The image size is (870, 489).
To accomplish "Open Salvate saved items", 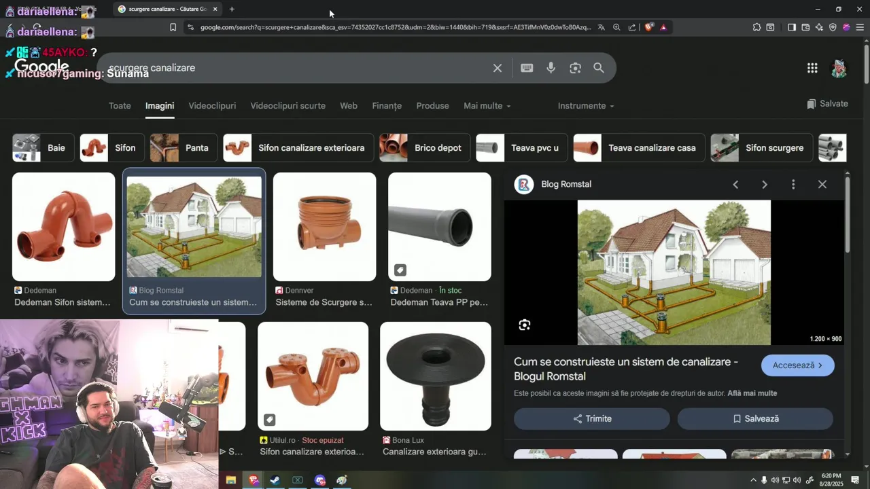I will (x=827, y=104).
